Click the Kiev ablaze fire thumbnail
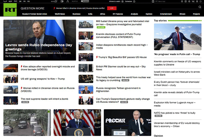This screenshot has width=204, height=137. click(11, 68)
